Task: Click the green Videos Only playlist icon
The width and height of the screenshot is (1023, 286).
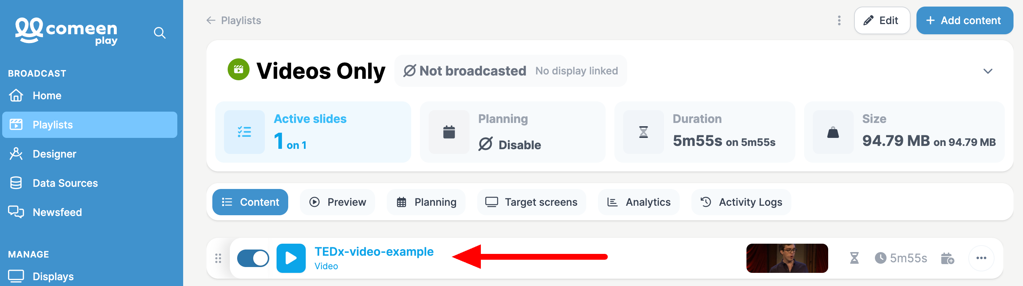Action: tap(238, 70)
